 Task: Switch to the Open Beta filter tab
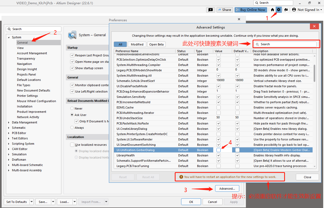pyautogui.click(x=156, y=44)
